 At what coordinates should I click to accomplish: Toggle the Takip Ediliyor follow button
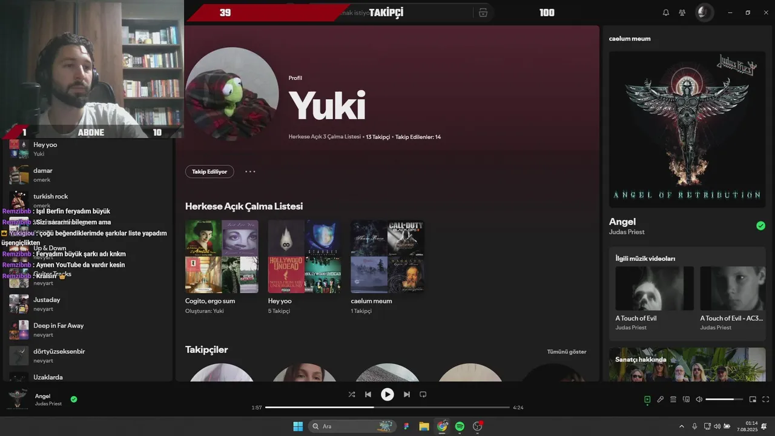pos(209,171)
